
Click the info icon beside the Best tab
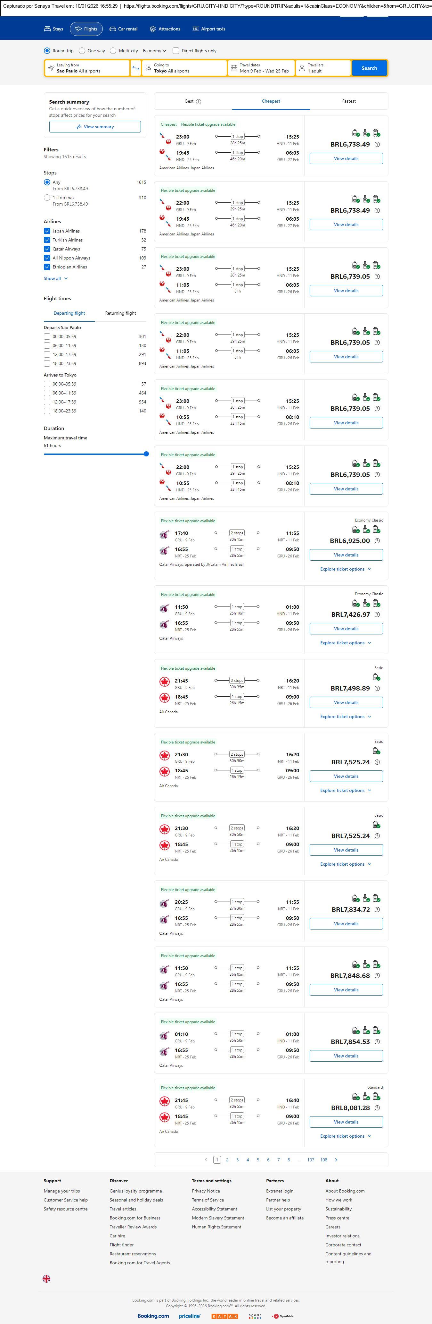[x=199, y=102]
